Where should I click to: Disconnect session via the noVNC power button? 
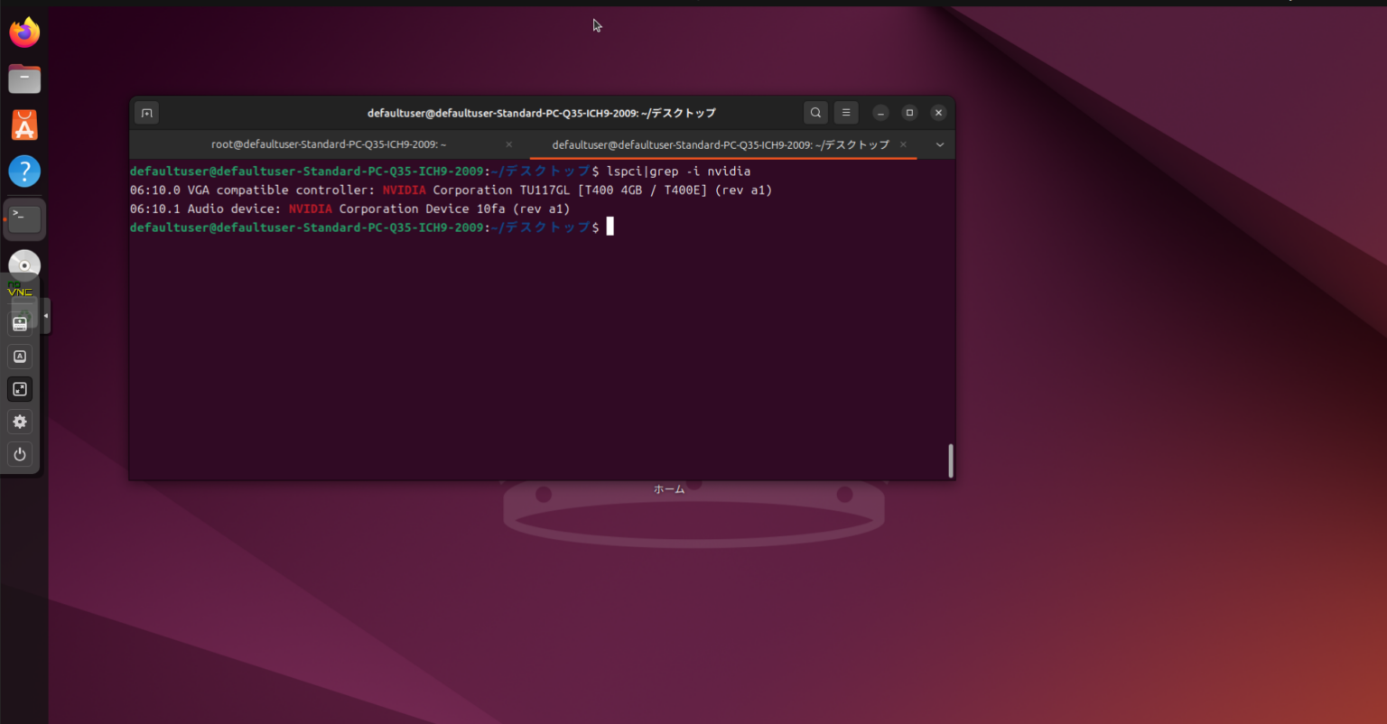(20, 454)
